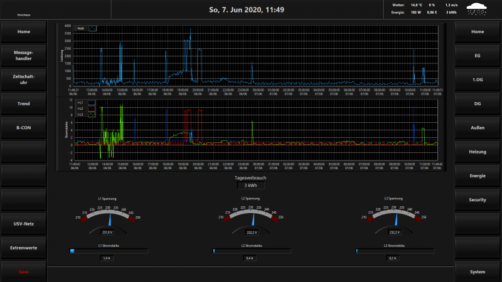
Task: Click the L3 Spannung voltage gauge
Action: [394, 219]
